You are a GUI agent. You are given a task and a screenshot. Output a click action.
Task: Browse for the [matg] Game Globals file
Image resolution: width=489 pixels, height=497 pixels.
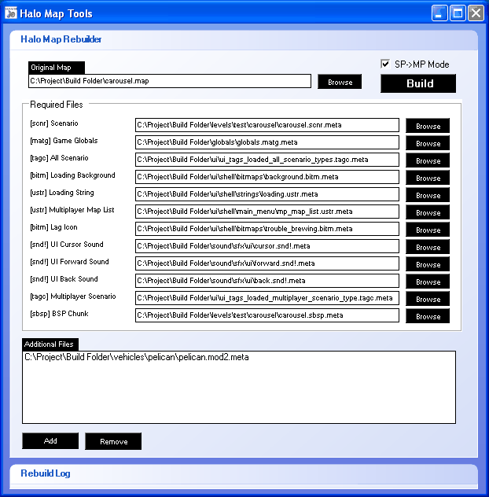point(428,143)
